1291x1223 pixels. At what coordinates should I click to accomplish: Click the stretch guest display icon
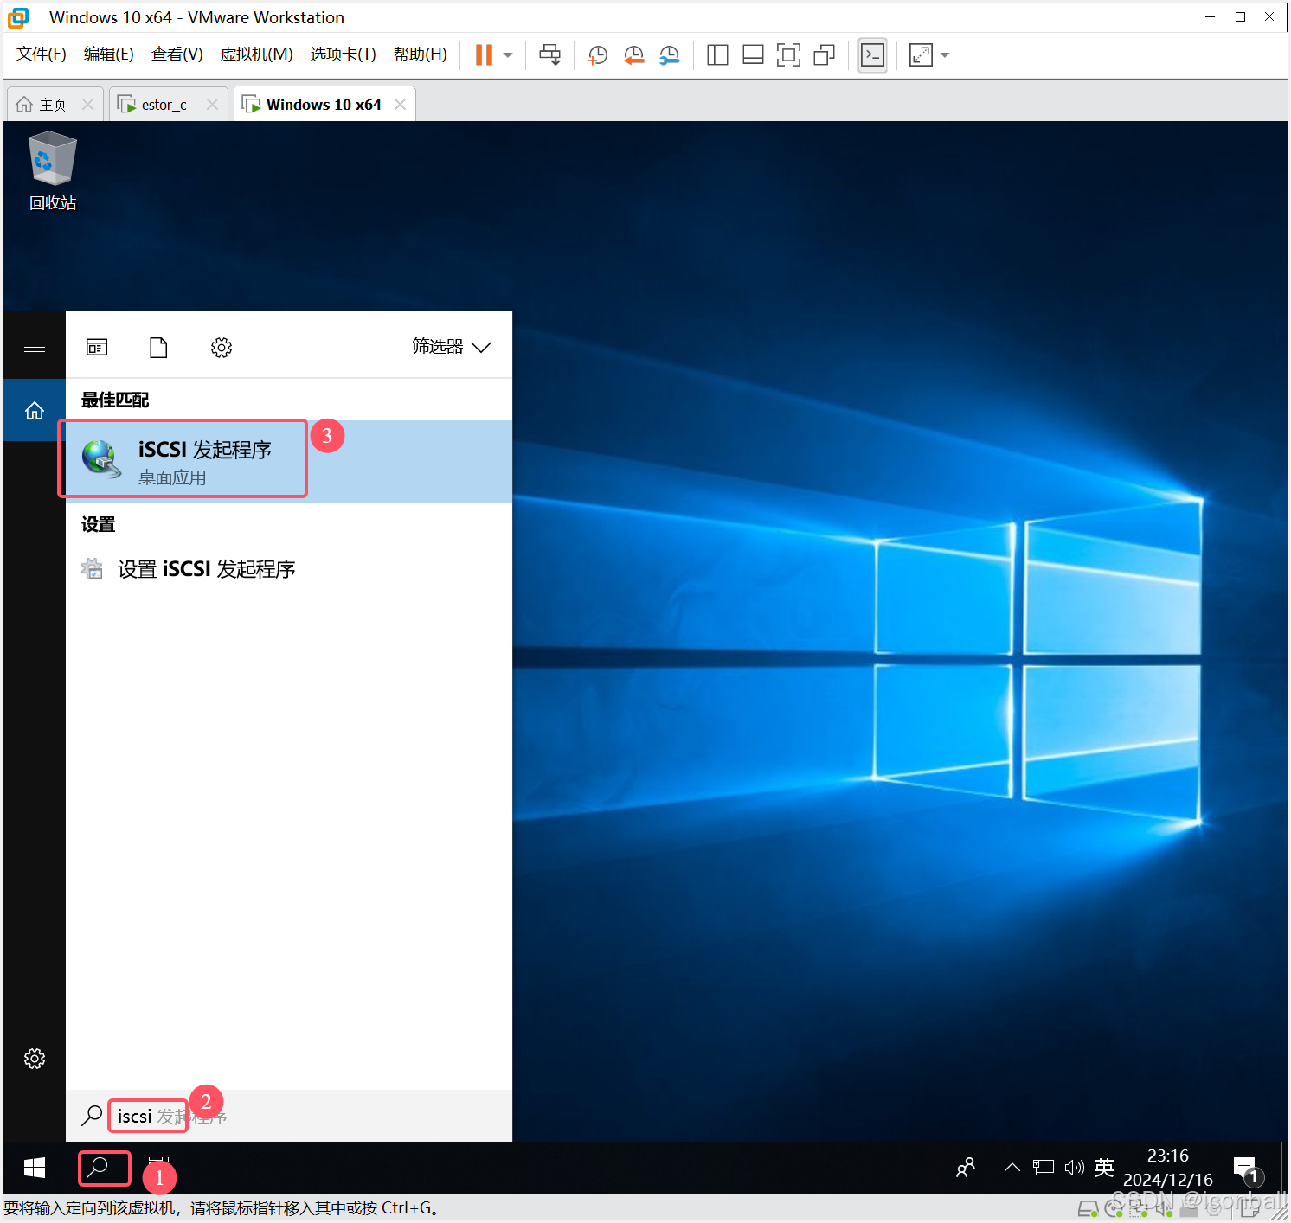(x=921, y=55)
